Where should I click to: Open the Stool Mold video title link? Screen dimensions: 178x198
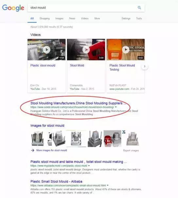(77, 65)
